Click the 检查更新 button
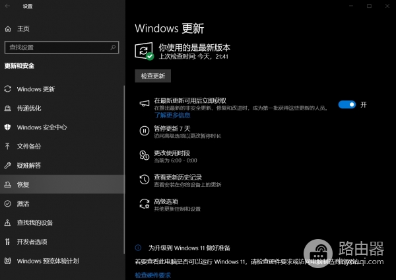396x280 pixels. point(153,76)
